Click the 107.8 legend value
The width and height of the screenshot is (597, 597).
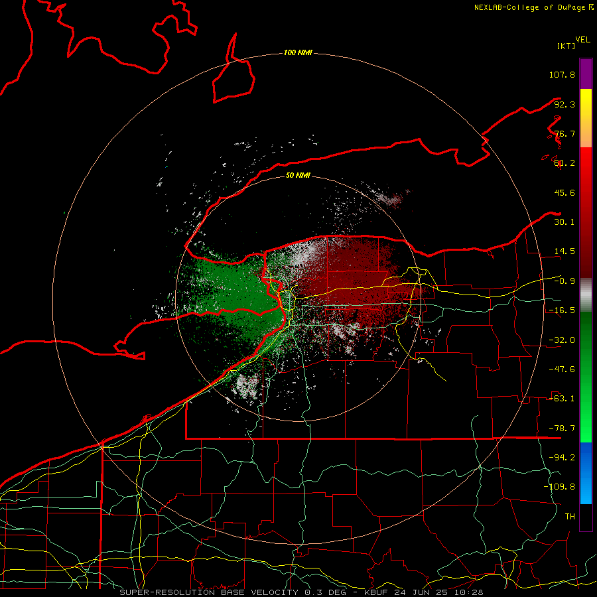[562, 74]
